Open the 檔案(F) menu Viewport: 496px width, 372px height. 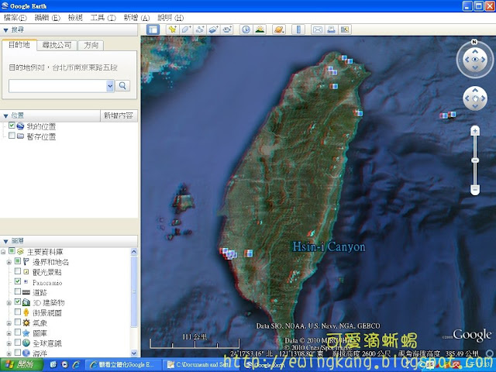15,18
